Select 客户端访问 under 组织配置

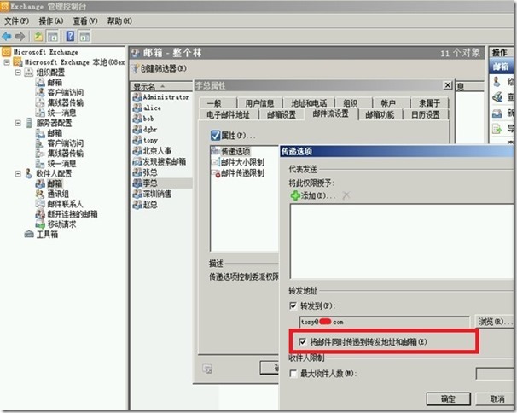(x=60, y=92)
